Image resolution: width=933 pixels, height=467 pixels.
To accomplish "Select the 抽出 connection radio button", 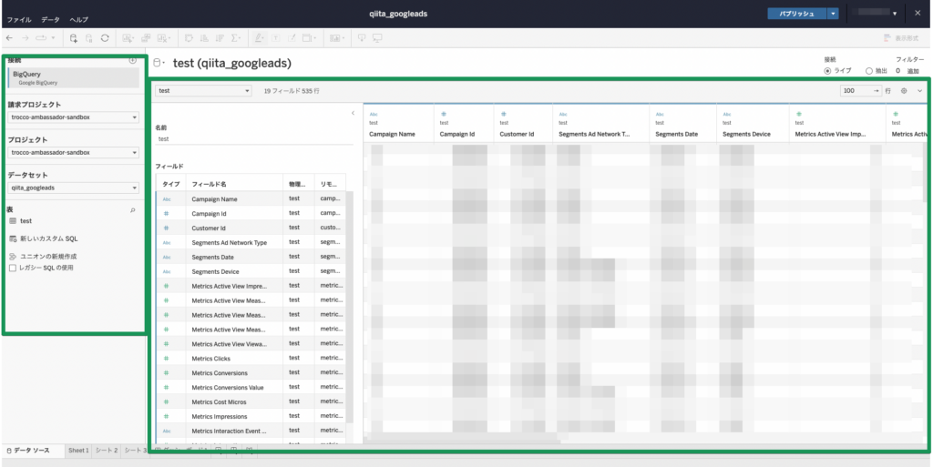I will (x=868, y=71).
